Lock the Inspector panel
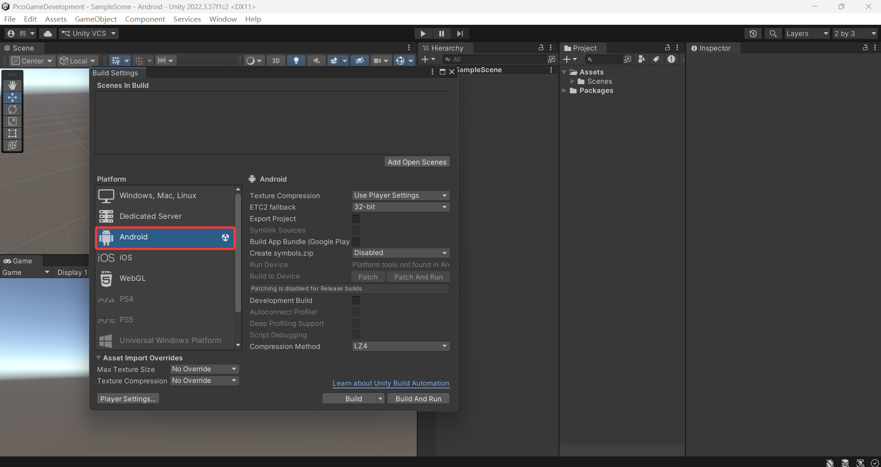Image resolution: width=881 pixels, height=467 pixels. 865,48
